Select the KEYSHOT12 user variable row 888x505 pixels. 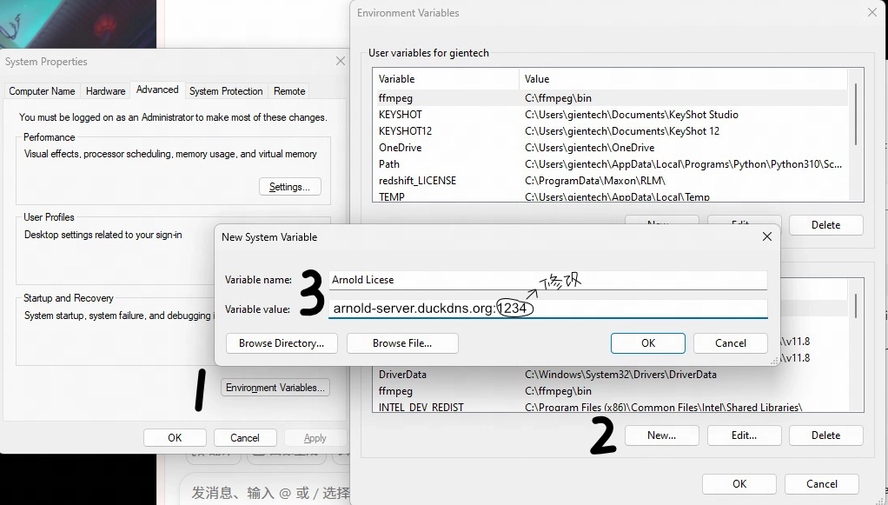[x=405, y=131]
